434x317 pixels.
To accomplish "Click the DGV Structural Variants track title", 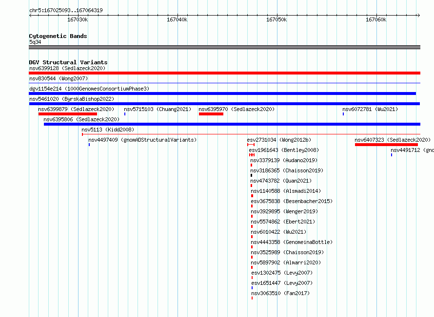I will pos(68,62).
